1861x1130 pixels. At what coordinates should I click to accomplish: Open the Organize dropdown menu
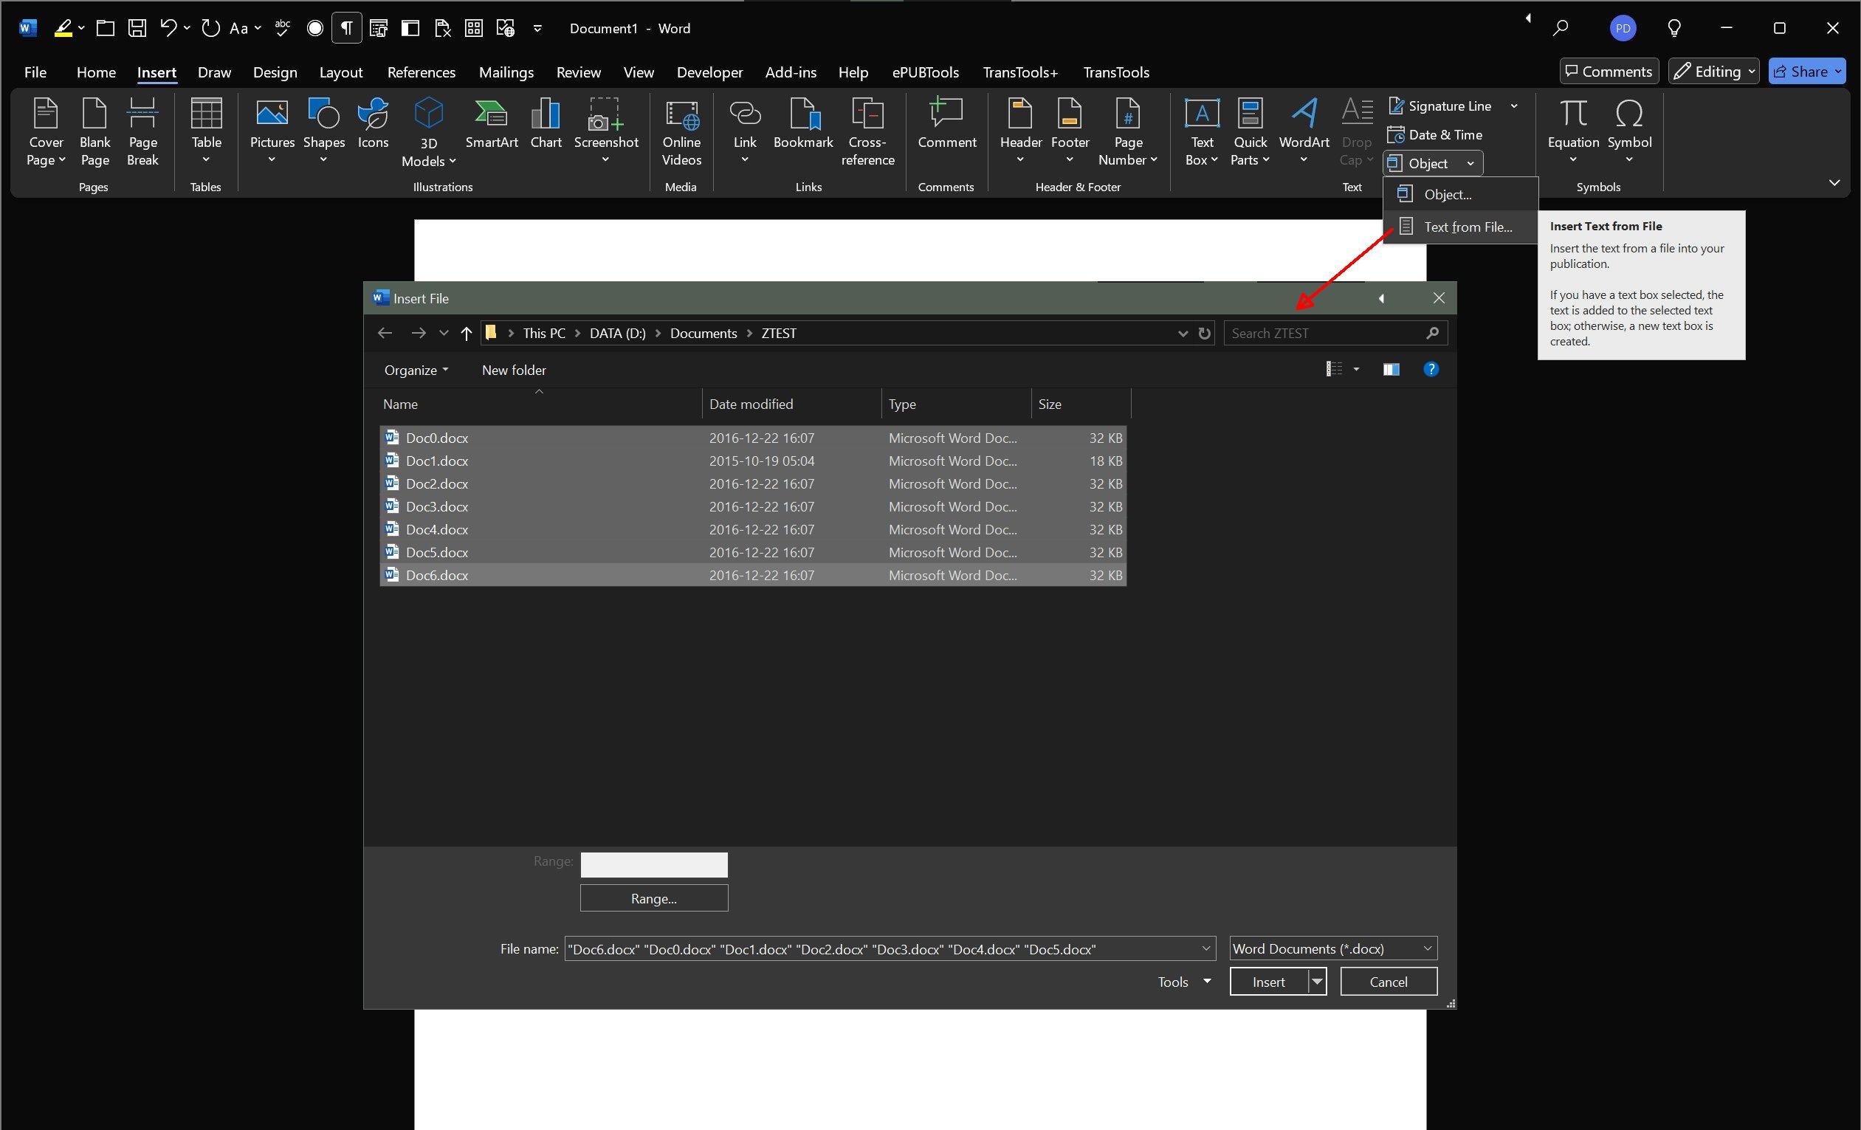click(416, 370)
